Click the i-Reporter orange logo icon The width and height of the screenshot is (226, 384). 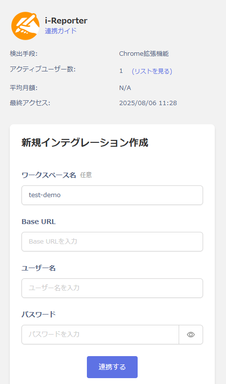tap(25, 26)
